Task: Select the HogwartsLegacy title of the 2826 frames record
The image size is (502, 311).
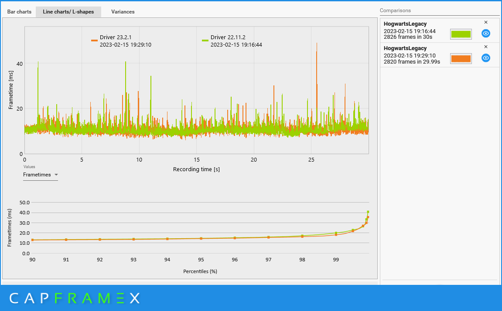Action: click(x=405, y=24)
